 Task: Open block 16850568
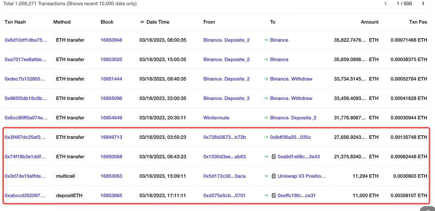click(x=111, y=157)
